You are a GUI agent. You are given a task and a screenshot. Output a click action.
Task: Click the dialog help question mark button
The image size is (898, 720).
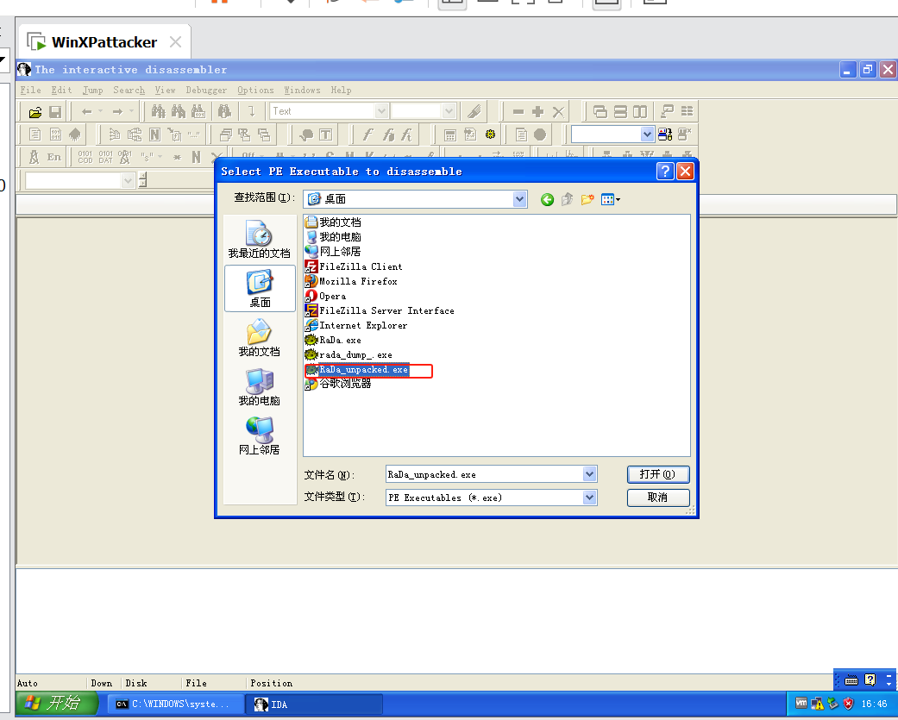(665, 171)
